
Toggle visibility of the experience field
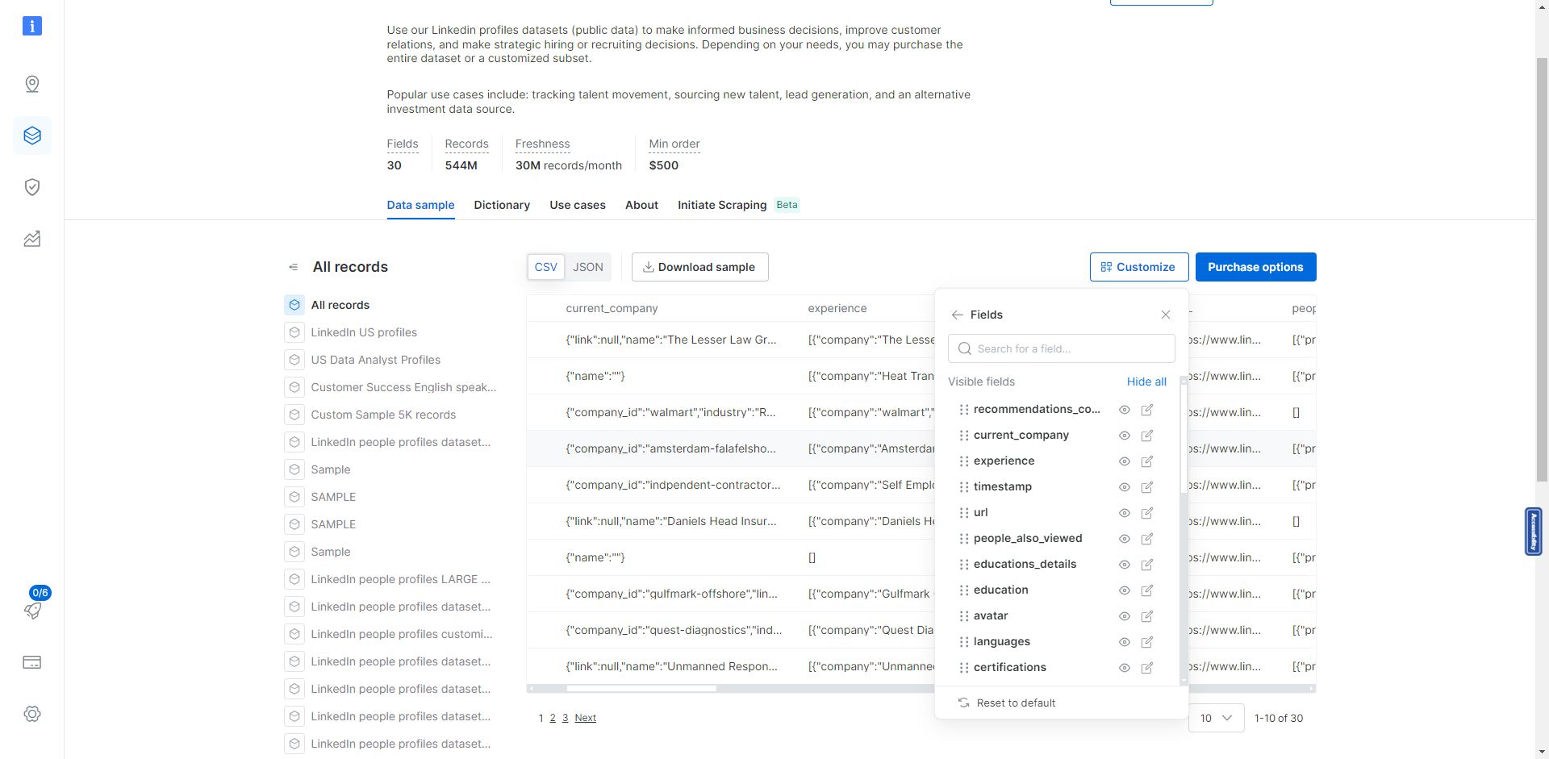tap(1125, 461)
